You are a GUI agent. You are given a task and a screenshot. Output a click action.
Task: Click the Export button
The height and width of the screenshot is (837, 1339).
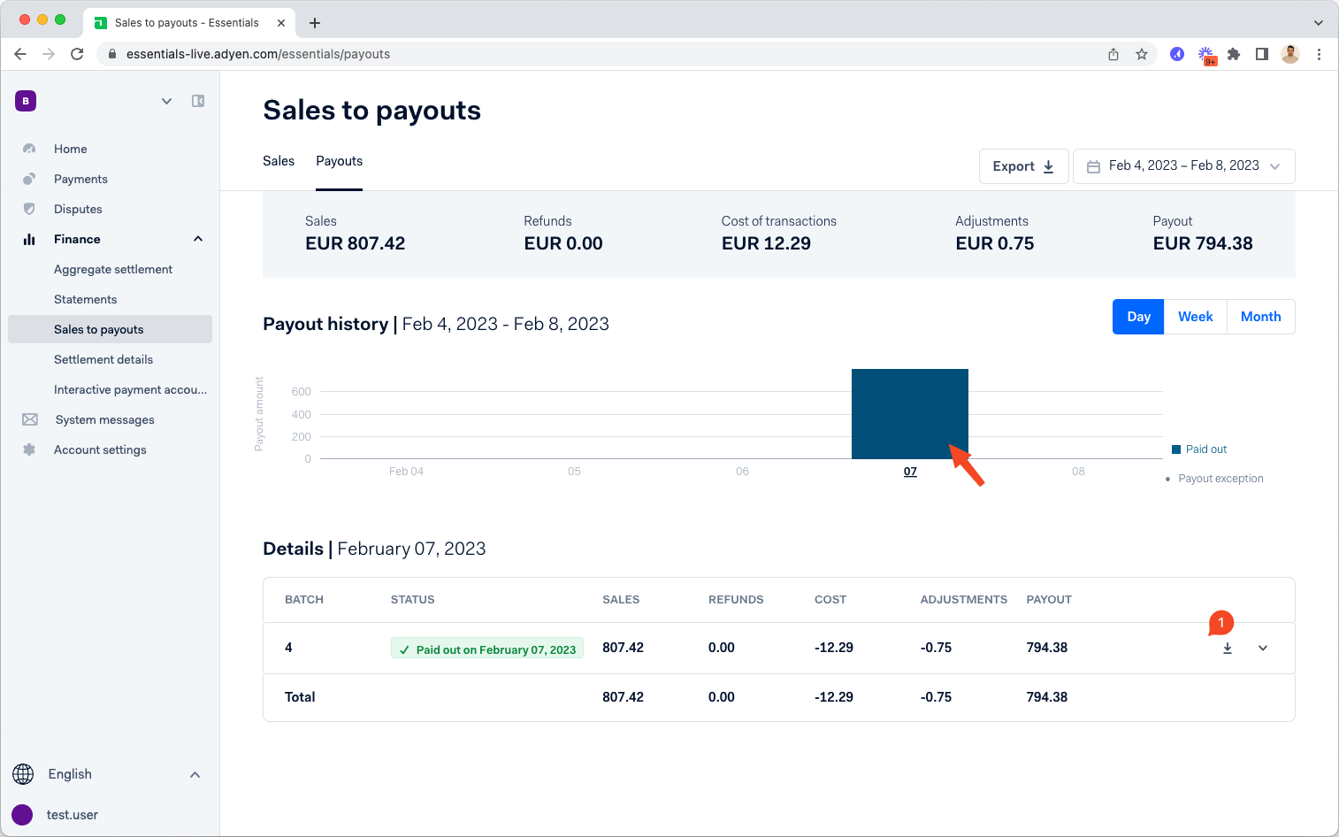(1023, 165)
